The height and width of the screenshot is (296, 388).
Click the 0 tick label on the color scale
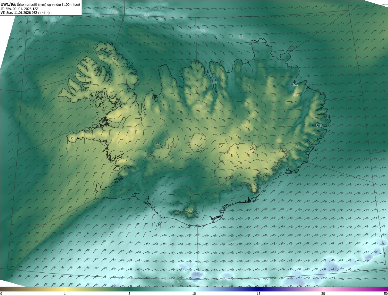tap(1, 294)
